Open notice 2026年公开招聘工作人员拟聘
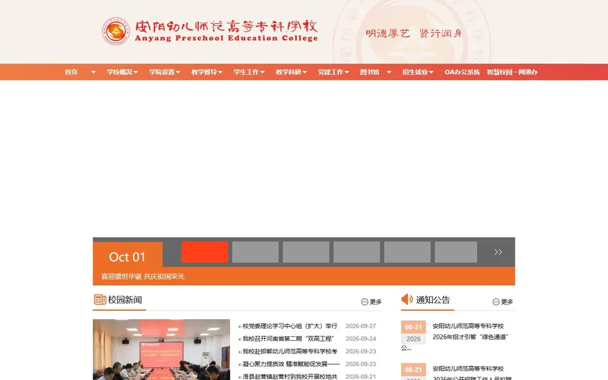Image resolution: width=608 pixels, height=380 pixels. (x=472, y=377)
